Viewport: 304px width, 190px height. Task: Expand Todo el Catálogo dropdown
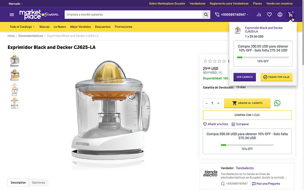coord(22,27)
